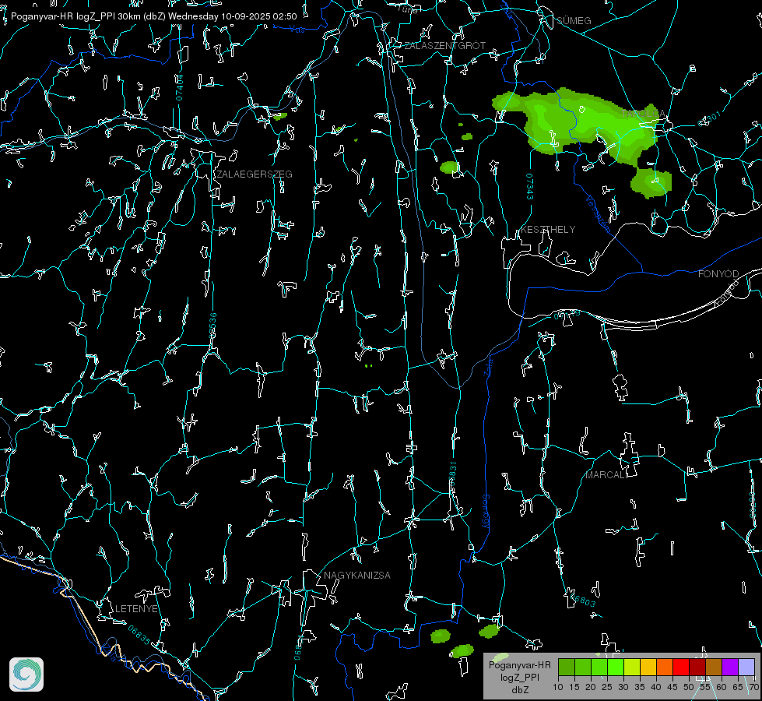Click the MARCALI city label

(606, 475)
